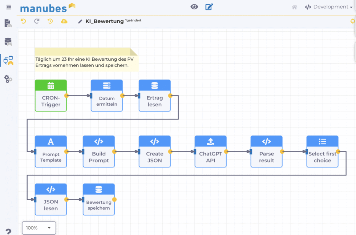Collapse the sidebar menu toggle
The width and height of the screenshot is (356, 235).
tap(8, 7)
